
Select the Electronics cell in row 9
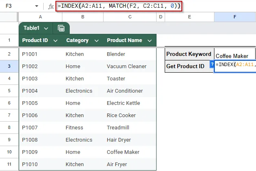[x=83, y=140]
